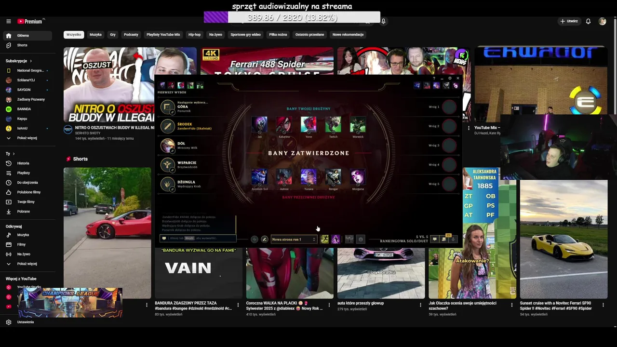Click the YouTube Premium logo
The height and width of the screenshot is (347, 617).
tap(31, 21)
